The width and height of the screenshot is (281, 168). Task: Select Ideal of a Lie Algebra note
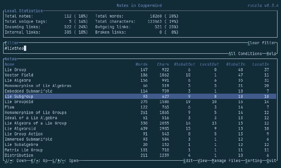coord(140,118)
